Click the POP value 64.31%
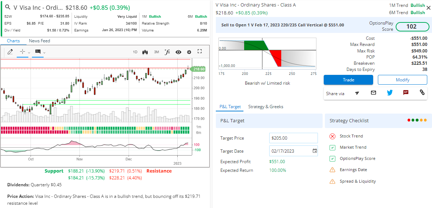The height and width of the screenshot is (208, 432). 420,57
